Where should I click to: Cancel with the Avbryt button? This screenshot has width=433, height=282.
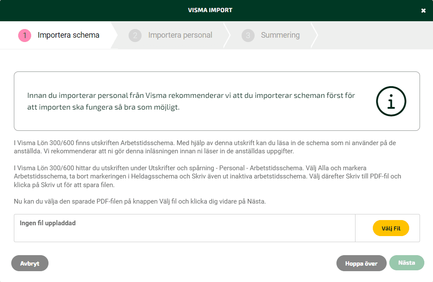pos(30,263)
